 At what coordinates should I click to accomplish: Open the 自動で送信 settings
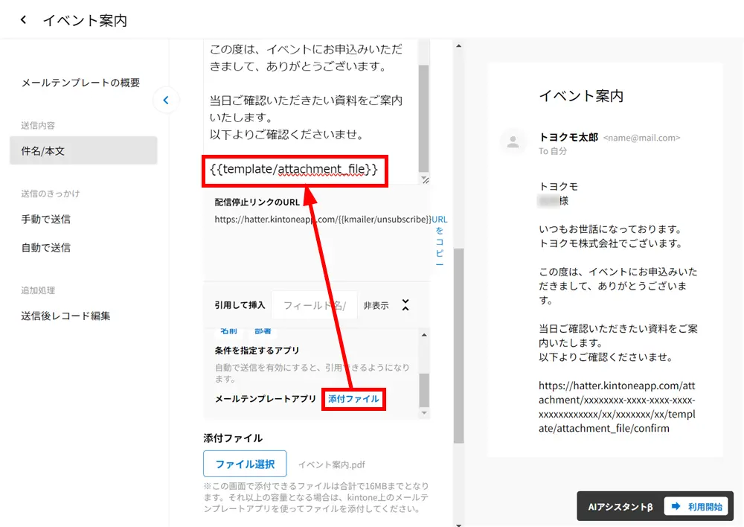pos(46,247)
